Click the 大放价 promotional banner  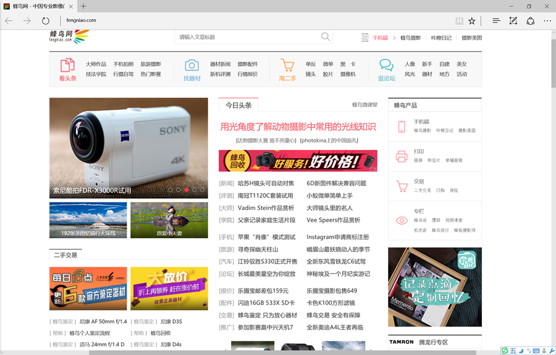pos(169,288)
